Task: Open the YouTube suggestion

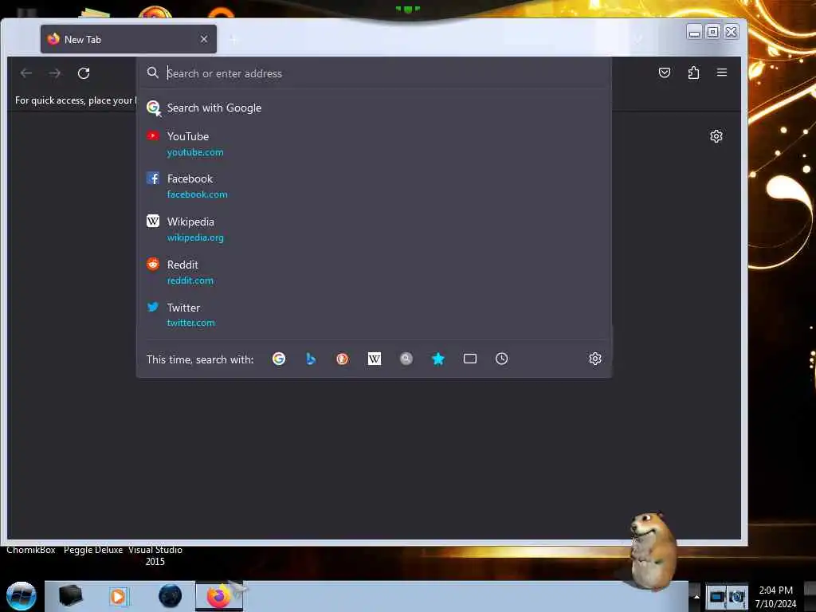Action: (x=374, y=143)
